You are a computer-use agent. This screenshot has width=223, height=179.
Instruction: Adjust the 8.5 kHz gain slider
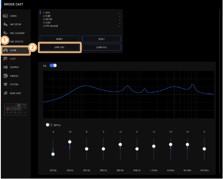pyautogui.click(x=188, y=144)
